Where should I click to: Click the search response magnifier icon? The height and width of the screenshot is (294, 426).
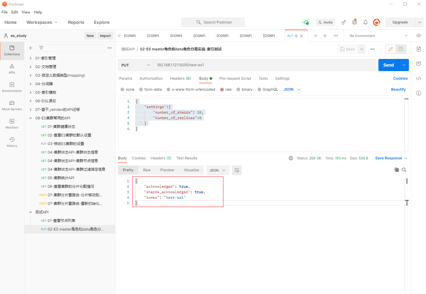(404, 170)
